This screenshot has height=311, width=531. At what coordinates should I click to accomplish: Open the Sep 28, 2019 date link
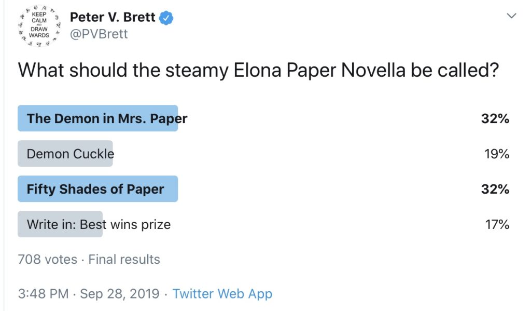(120, 294)
